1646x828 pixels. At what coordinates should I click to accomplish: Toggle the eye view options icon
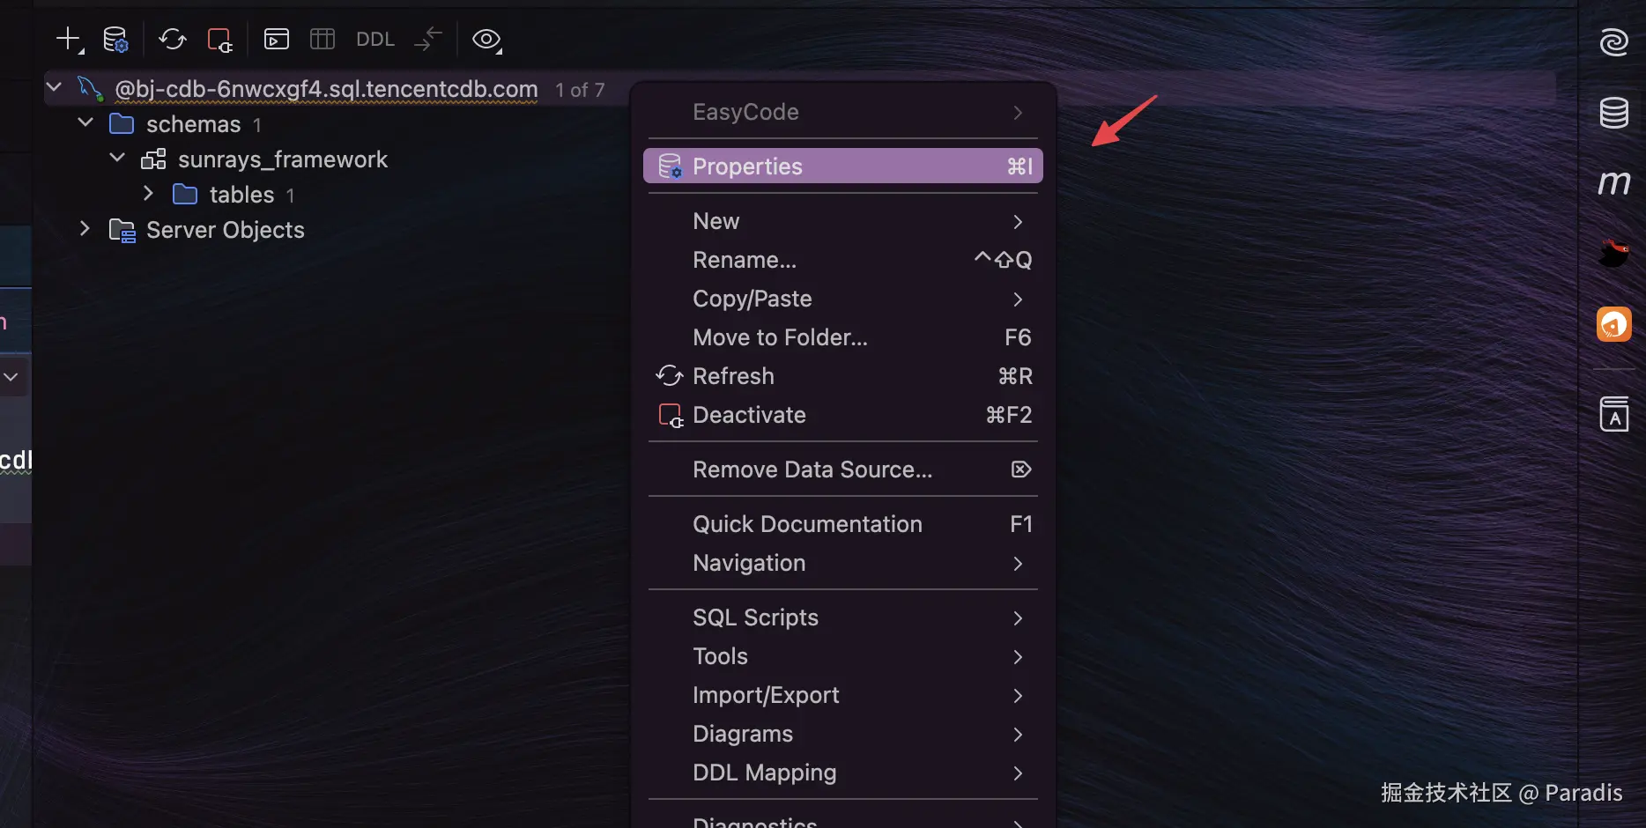pos(486,39)
